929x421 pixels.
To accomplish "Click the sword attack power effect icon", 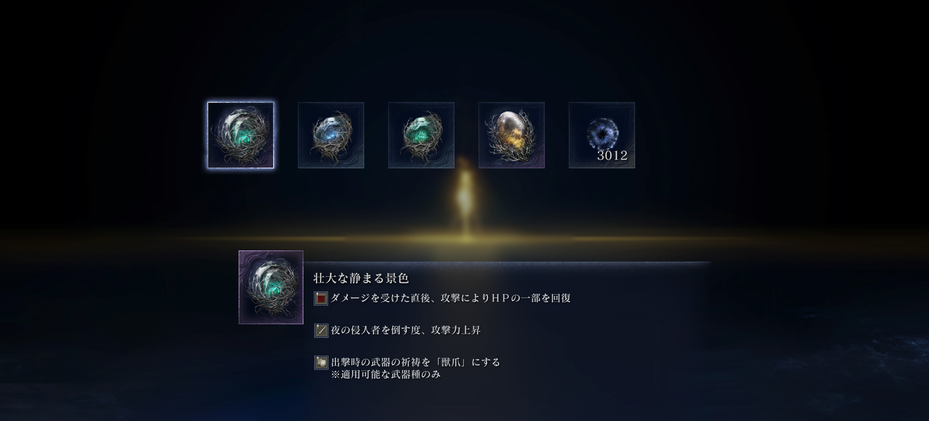I will (x=321, y=330).
